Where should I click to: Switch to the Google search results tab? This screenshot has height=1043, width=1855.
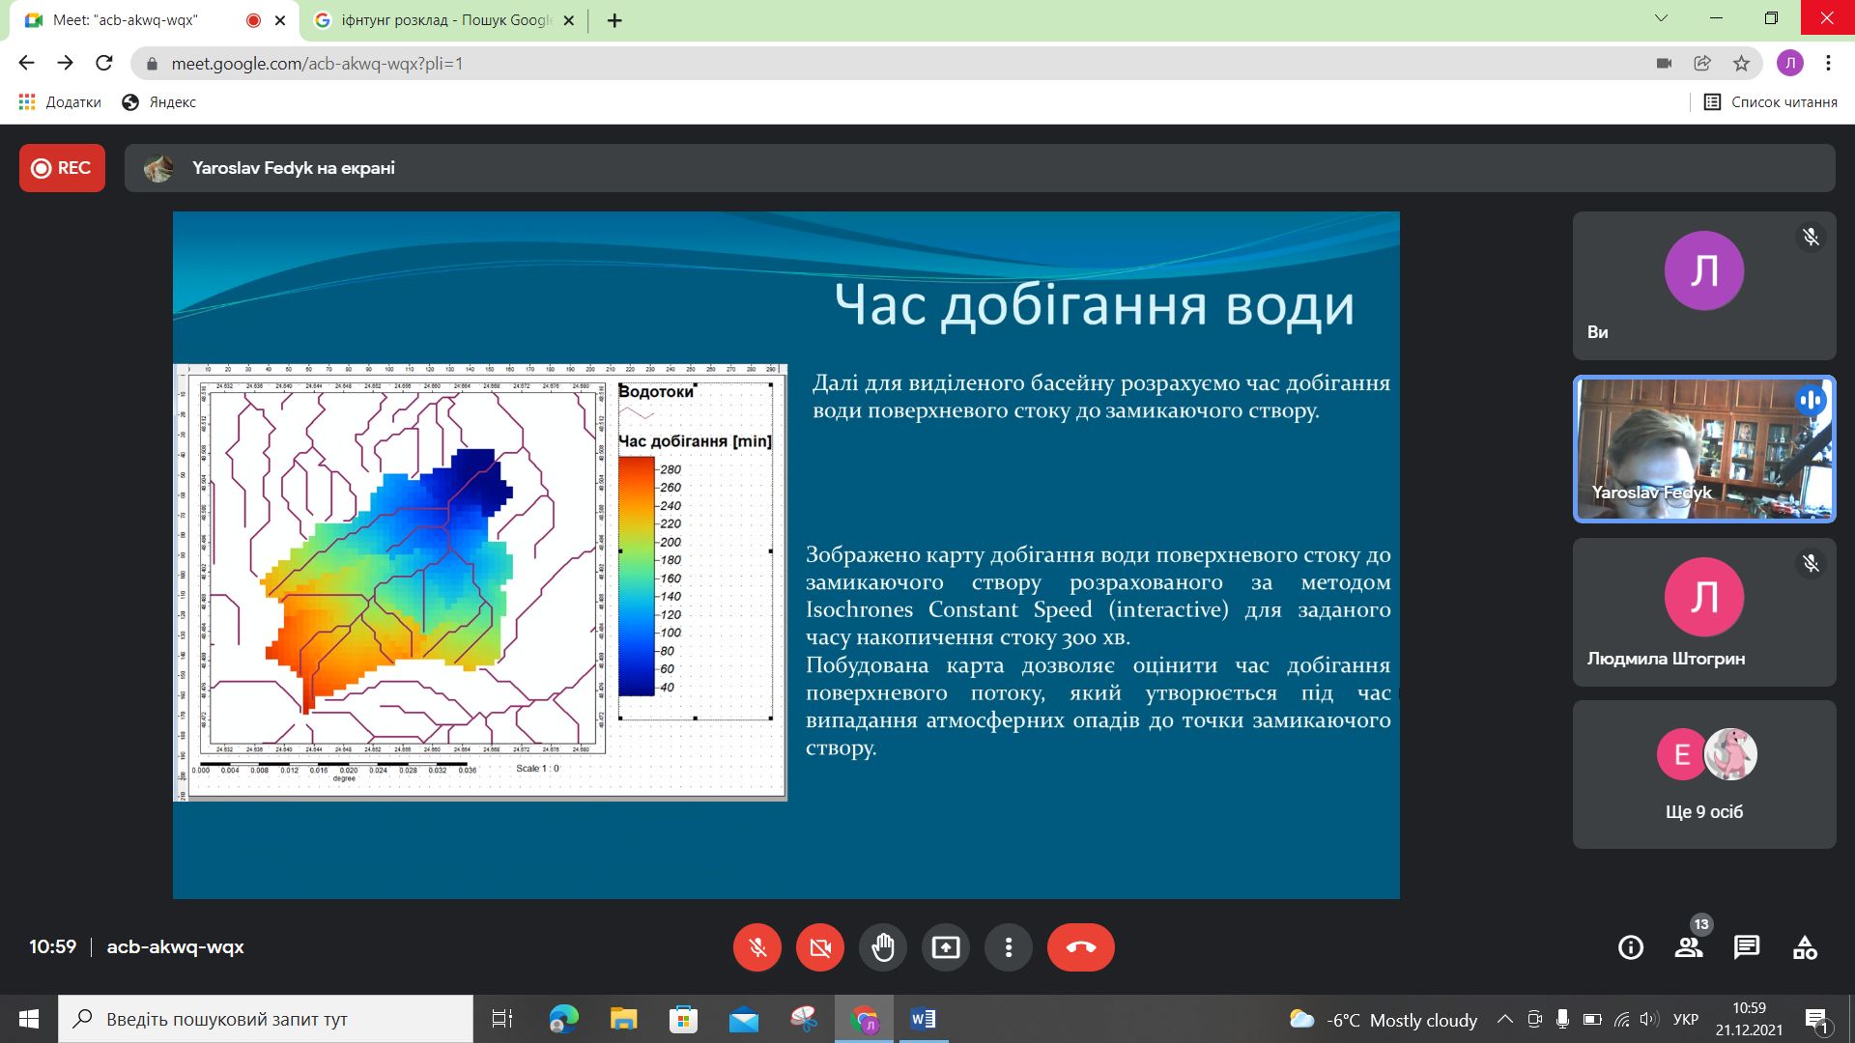click(x=444, y=20)
